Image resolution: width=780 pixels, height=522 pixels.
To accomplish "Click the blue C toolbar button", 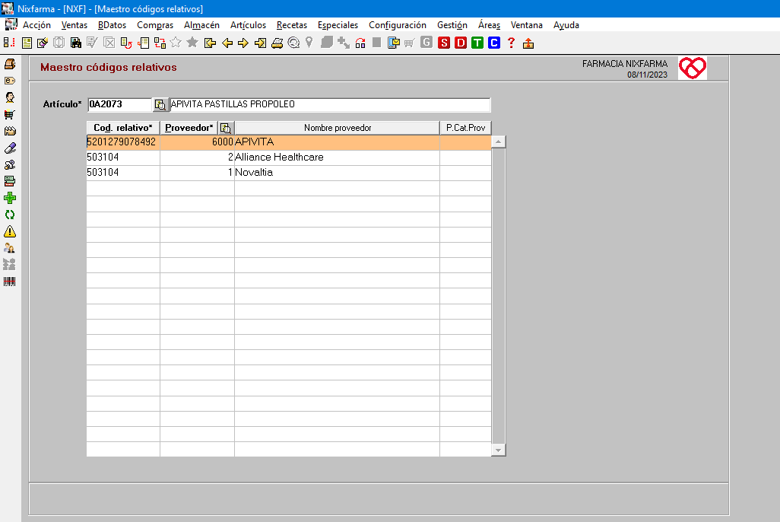I will click(x=494, y=43).
